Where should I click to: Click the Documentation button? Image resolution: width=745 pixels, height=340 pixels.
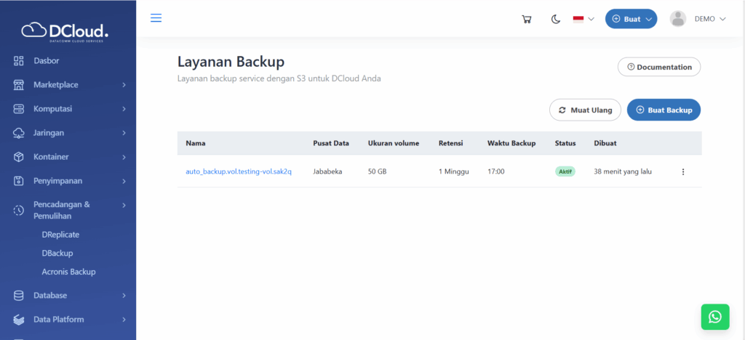(x=659, y=67)
